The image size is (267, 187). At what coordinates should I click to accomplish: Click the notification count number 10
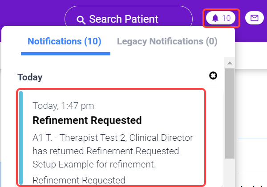tap(227, 18)
